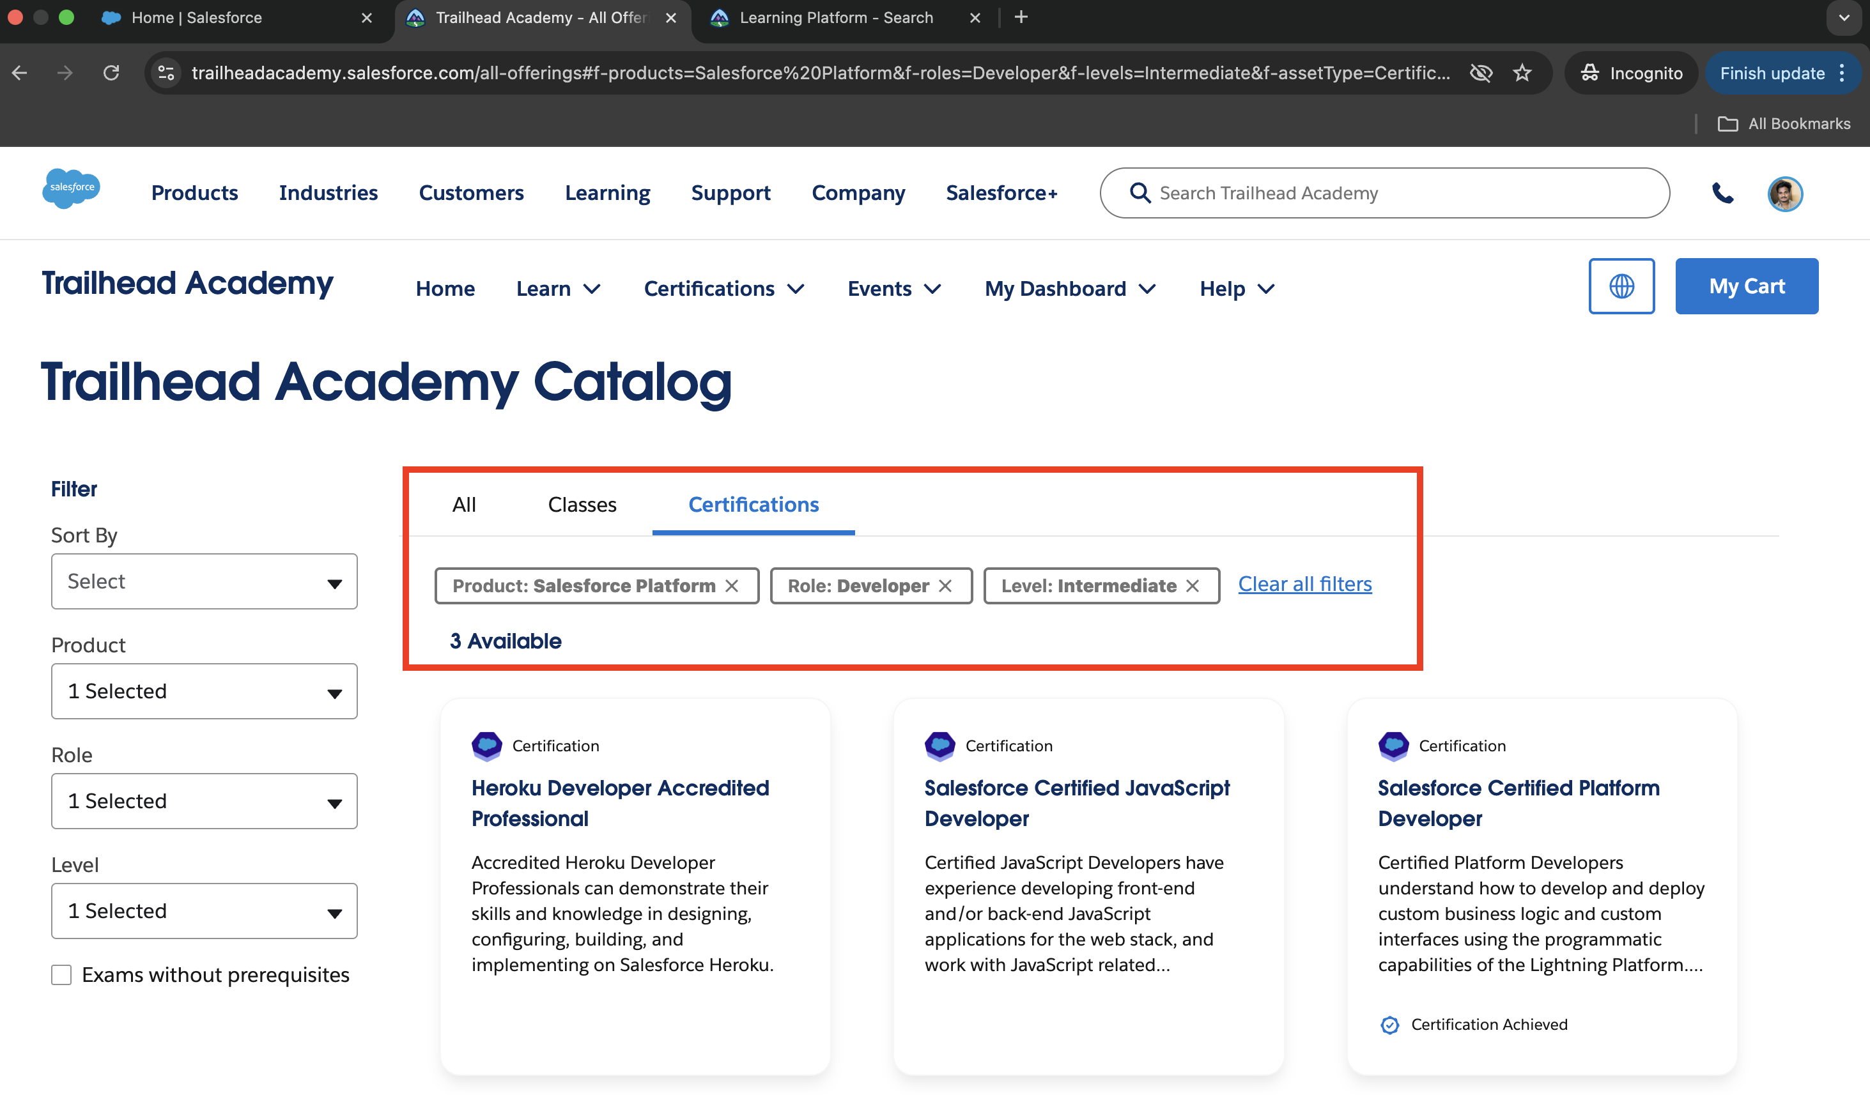Open a new tab with plus icon
Image resolution: width=1870 pixels, height=1095 pixels.
click(x=1021, y=17)
